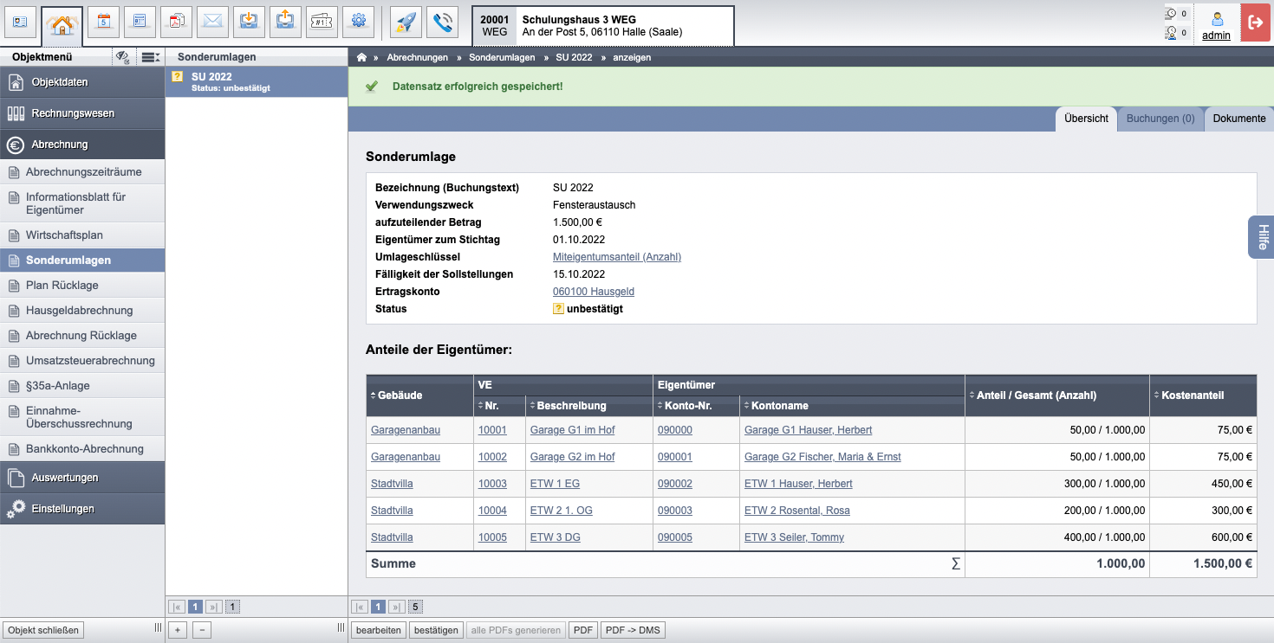
Task: Toggle the eye visibility icon beside Objektmenü
Action: tap(122, 57)
